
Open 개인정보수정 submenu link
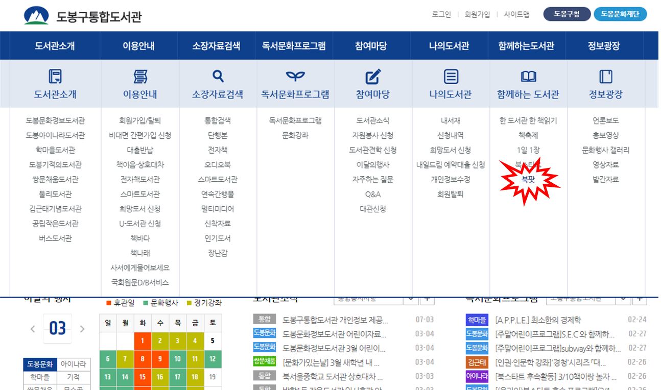[451, 180]
